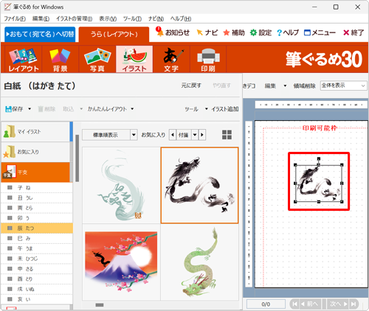Go to first page navigation button
This screenshot has width=369, height=311.
point(294,304)
